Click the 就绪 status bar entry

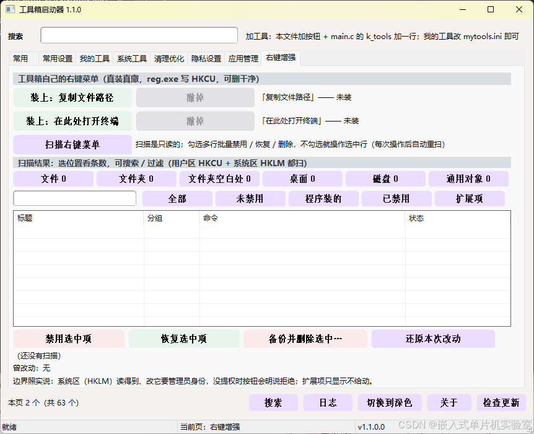coord(9,427)
